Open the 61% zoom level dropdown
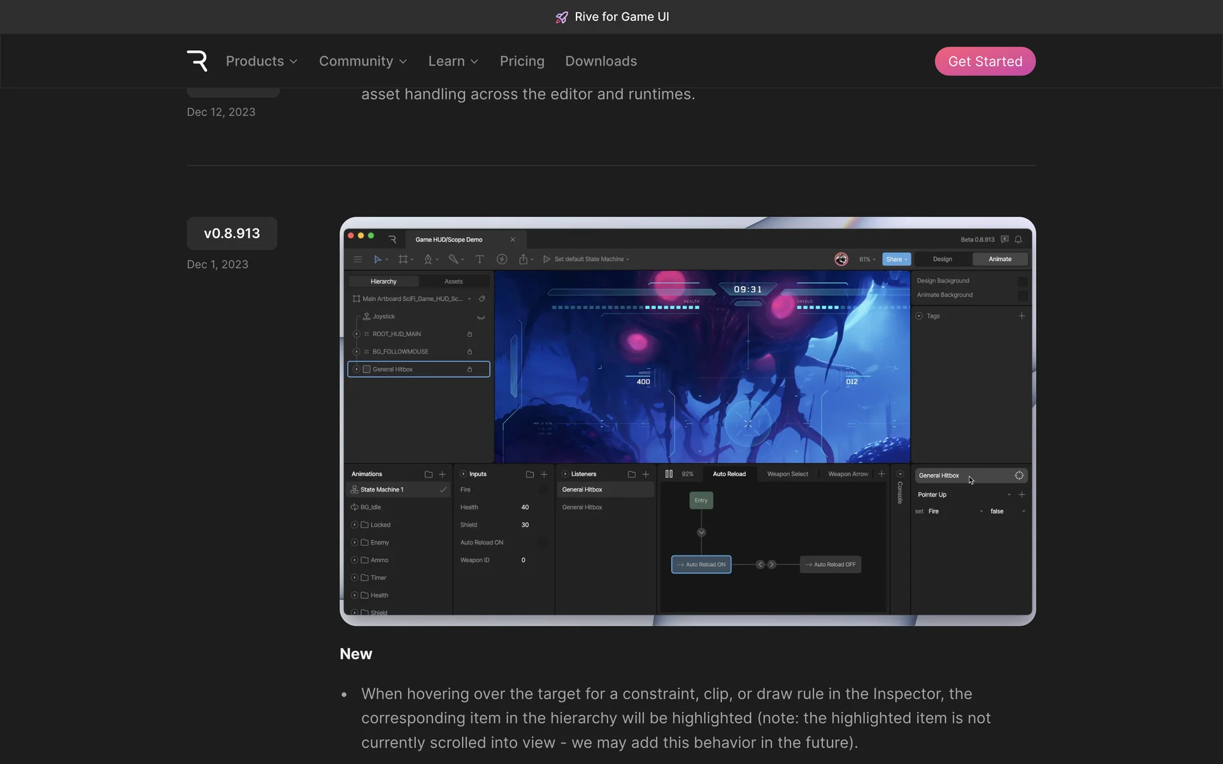Screen dimensions: 1223x764 pos(867,259)
